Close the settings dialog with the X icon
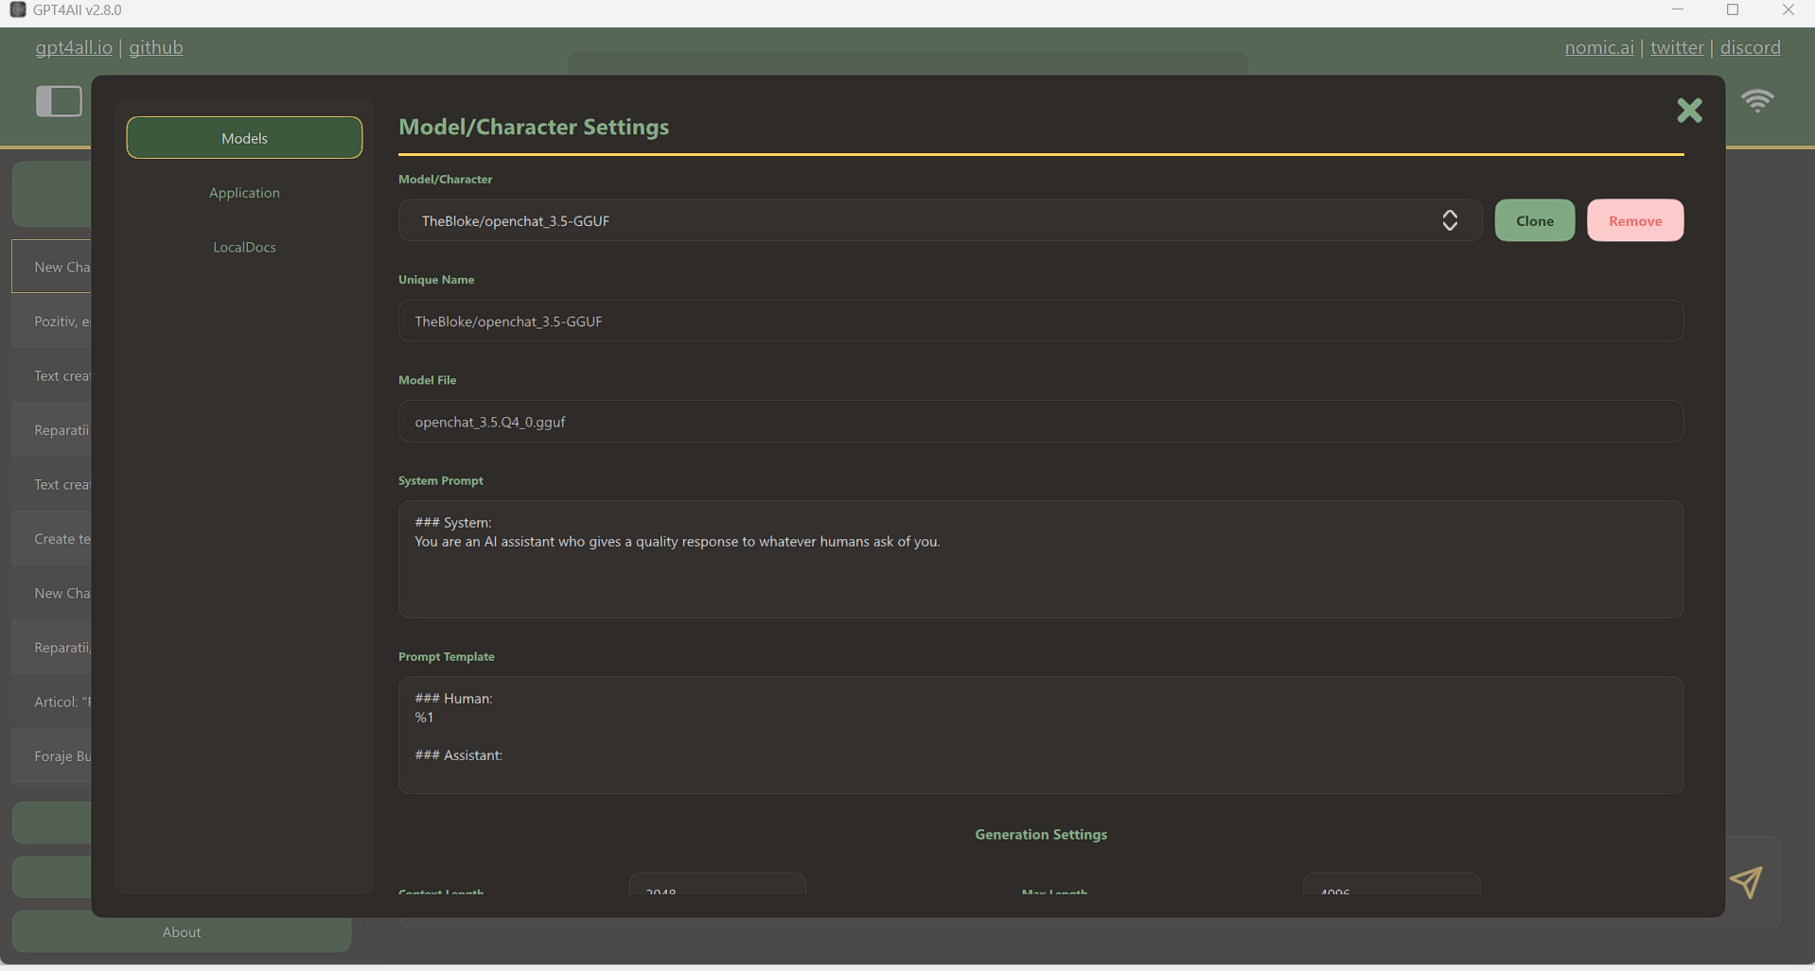Viewport: 1815px width, 971px height. (1689, 111)
